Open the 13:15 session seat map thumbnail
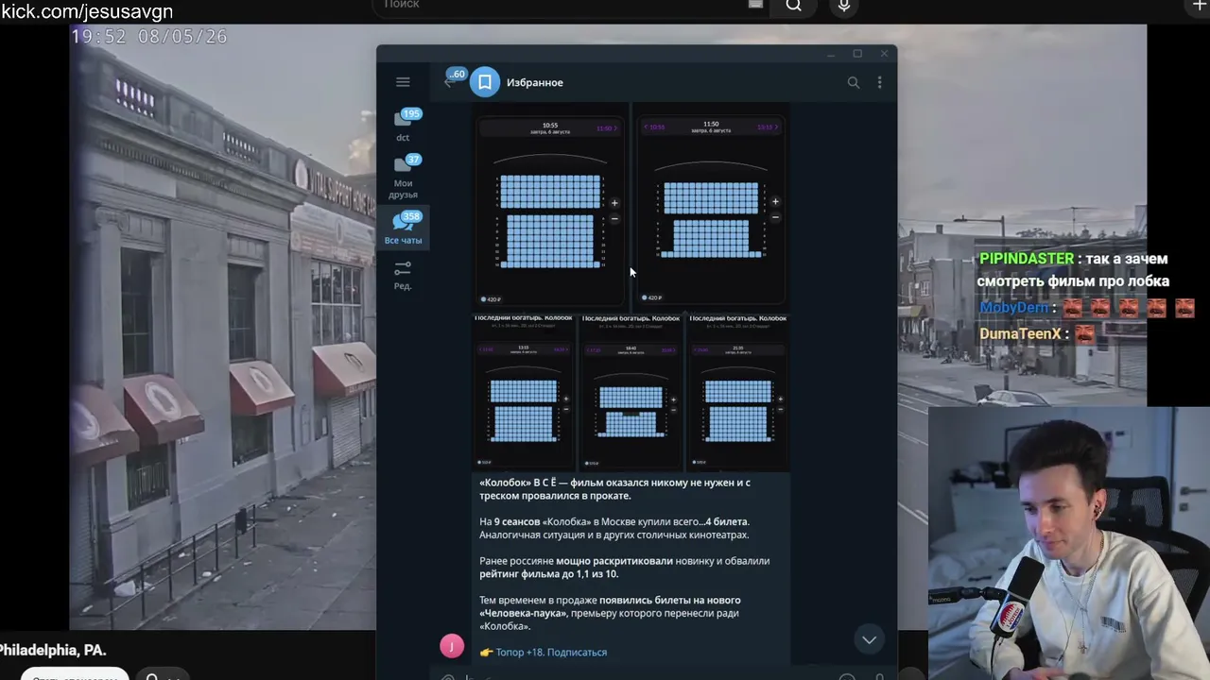This screenshot has width=1210, height=680. click(524, 391)
